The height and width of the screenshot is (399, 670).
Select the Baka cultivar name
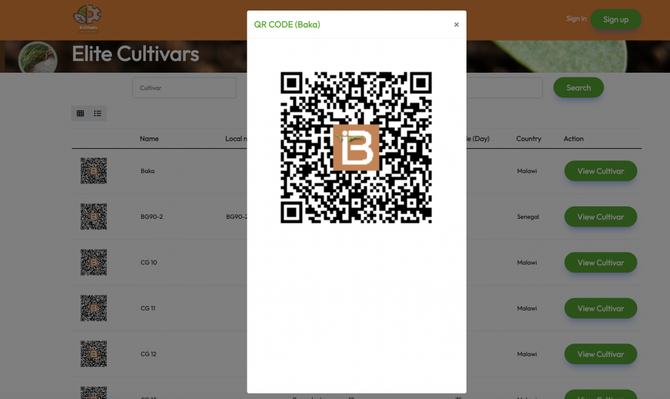pos(147,171)
